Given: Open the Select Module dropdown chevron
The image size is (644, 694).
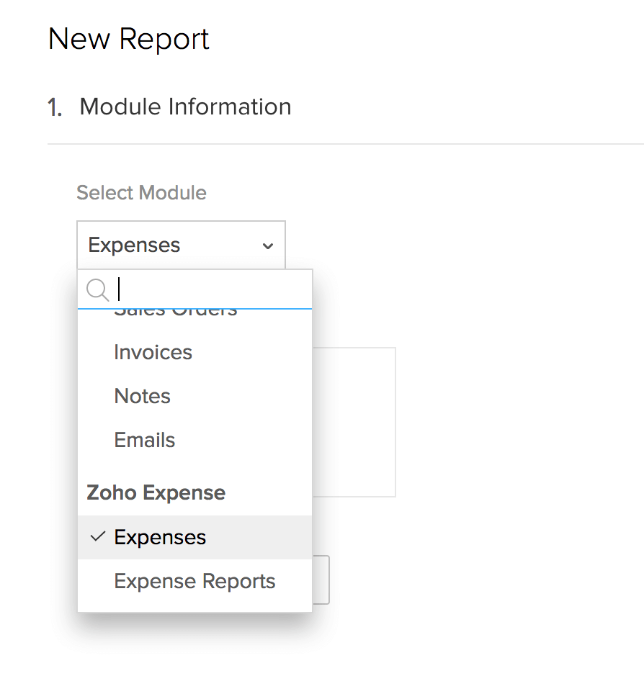Looking at the screenshot, I should 268,245.
